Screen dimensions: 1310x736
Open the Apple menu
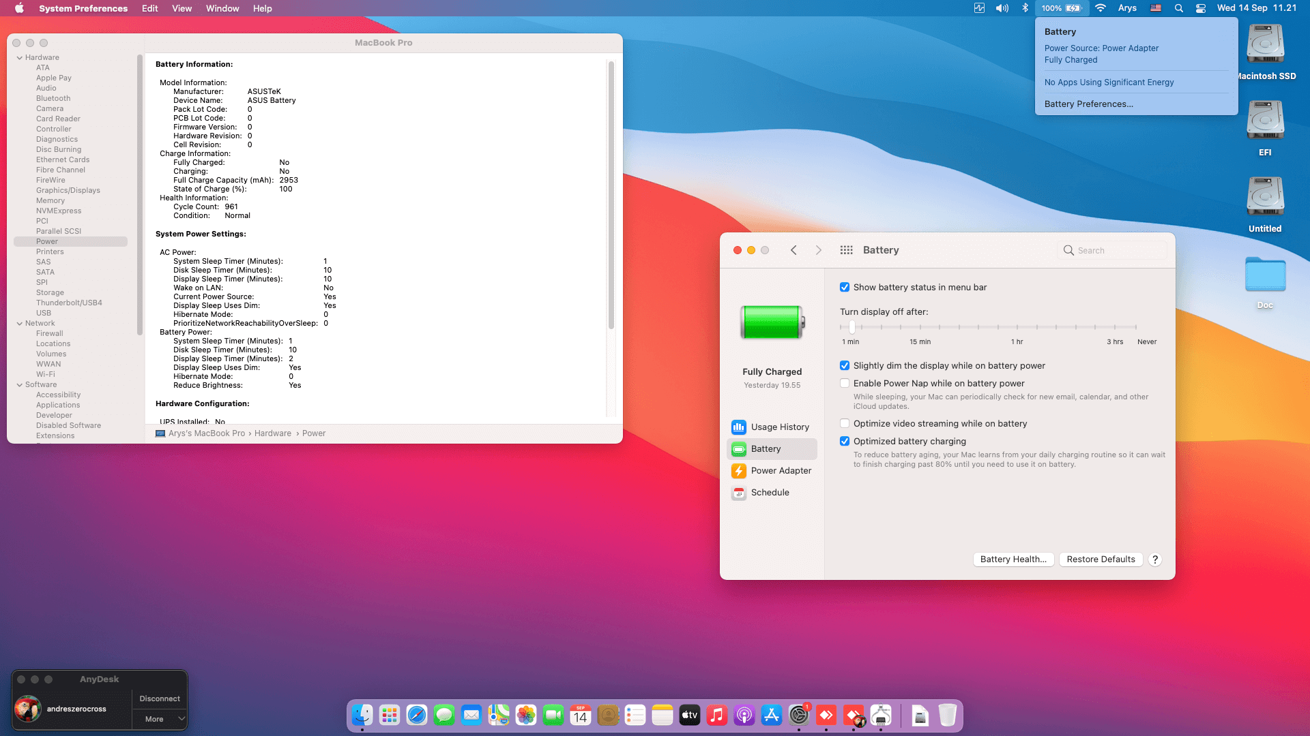[19, 8]
